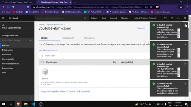Dismiss the youtube-ibm-cloud bucket created notification
The width and height of the screenshot is (191, 107).
point(185,44)
